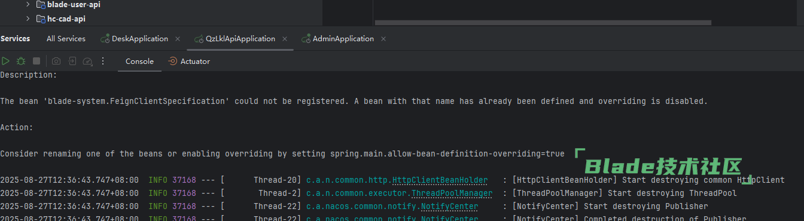Open the AdminApplication tab
Viewport: 804px width, 221px height.
(x=343, y=39)
